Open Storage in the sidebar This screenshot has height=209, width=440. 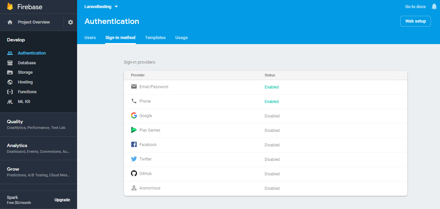[25, 72]
